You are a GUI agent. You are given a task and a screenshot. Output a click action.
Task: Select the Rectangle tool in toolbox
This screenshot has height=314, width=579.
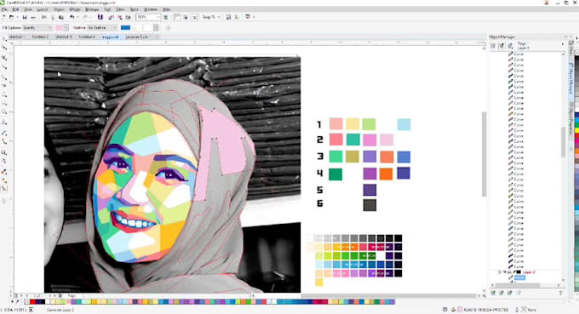point(4,94)
